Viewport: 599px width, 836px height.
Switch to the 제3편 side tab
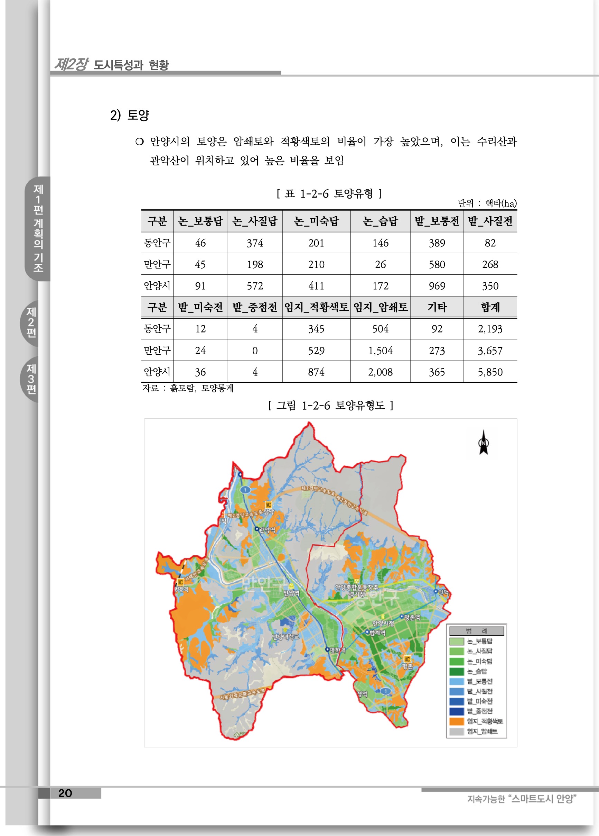click(x=30, y=379)
